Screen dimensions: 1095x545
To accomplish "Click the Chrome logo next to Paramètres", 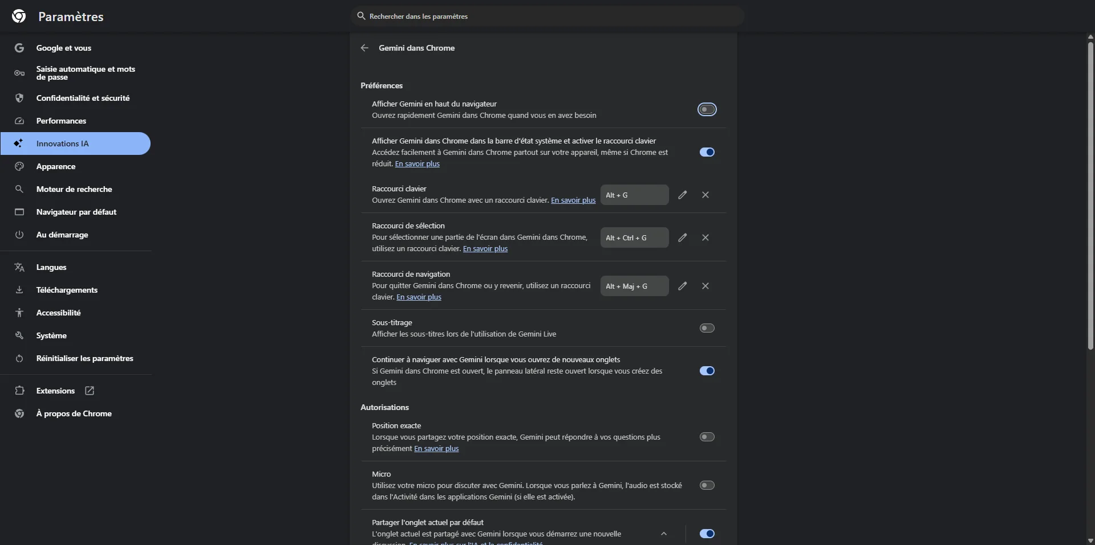I will pyautogui.click(x=19, y=16).
